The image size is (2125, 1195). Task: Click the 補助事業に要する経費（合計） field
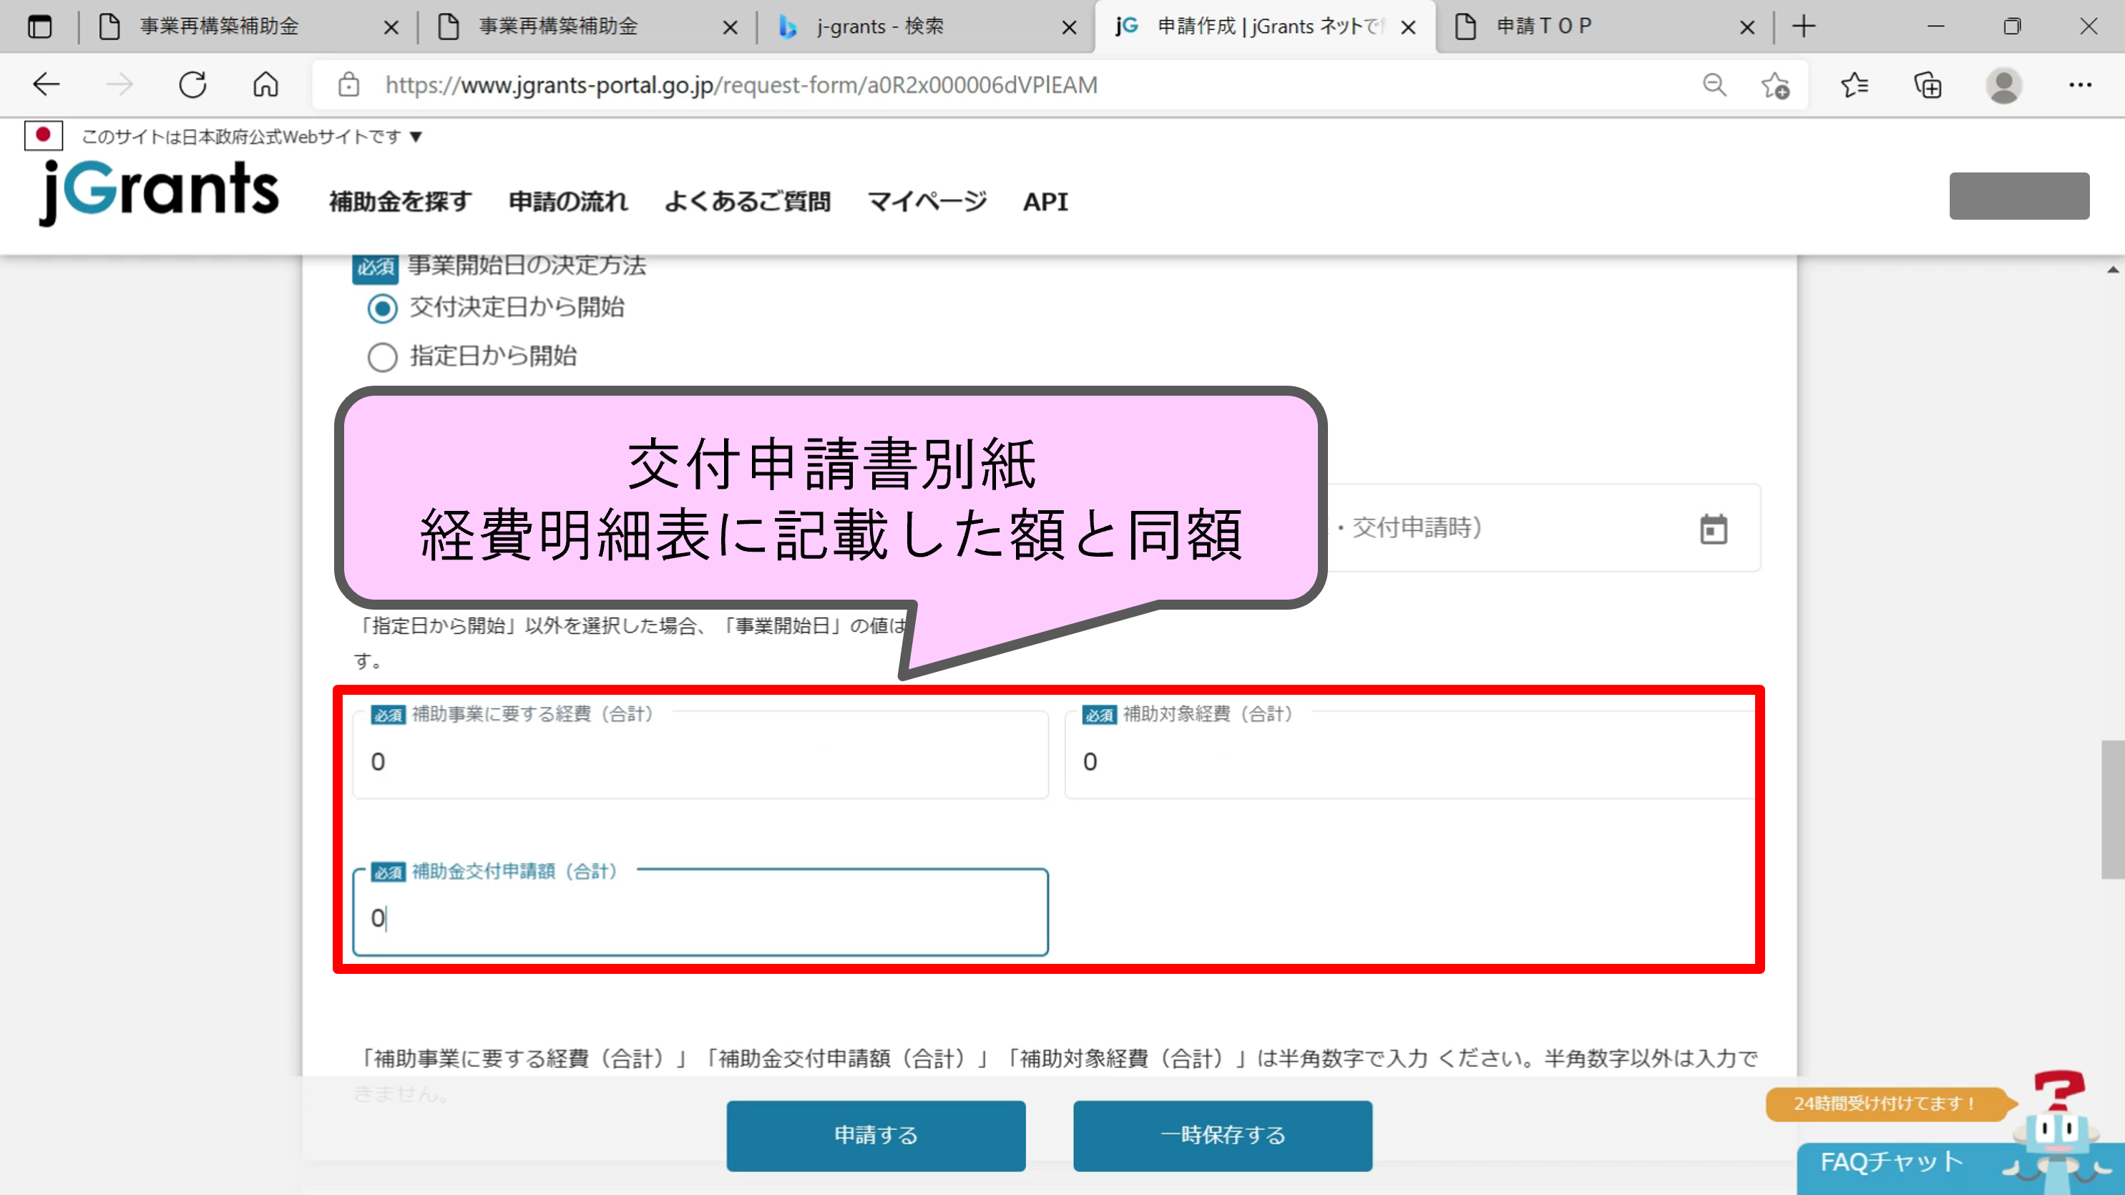(x=700, y=754)
